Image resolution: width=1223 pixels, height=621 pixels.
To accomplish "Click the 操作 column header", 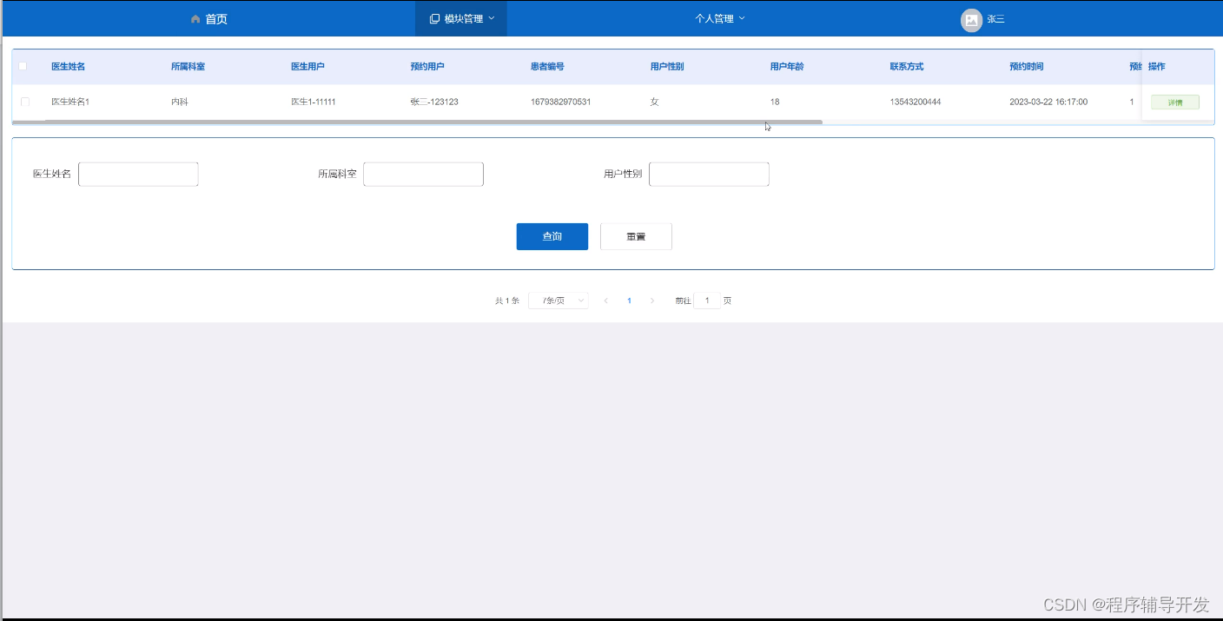I will coord(1157,67).
